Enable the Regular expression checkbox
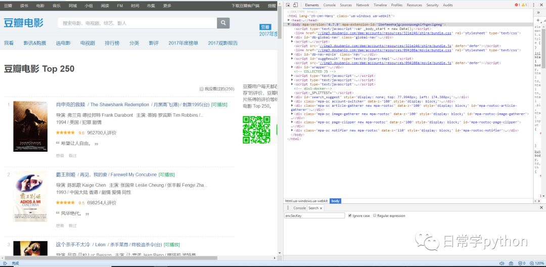 374,216
